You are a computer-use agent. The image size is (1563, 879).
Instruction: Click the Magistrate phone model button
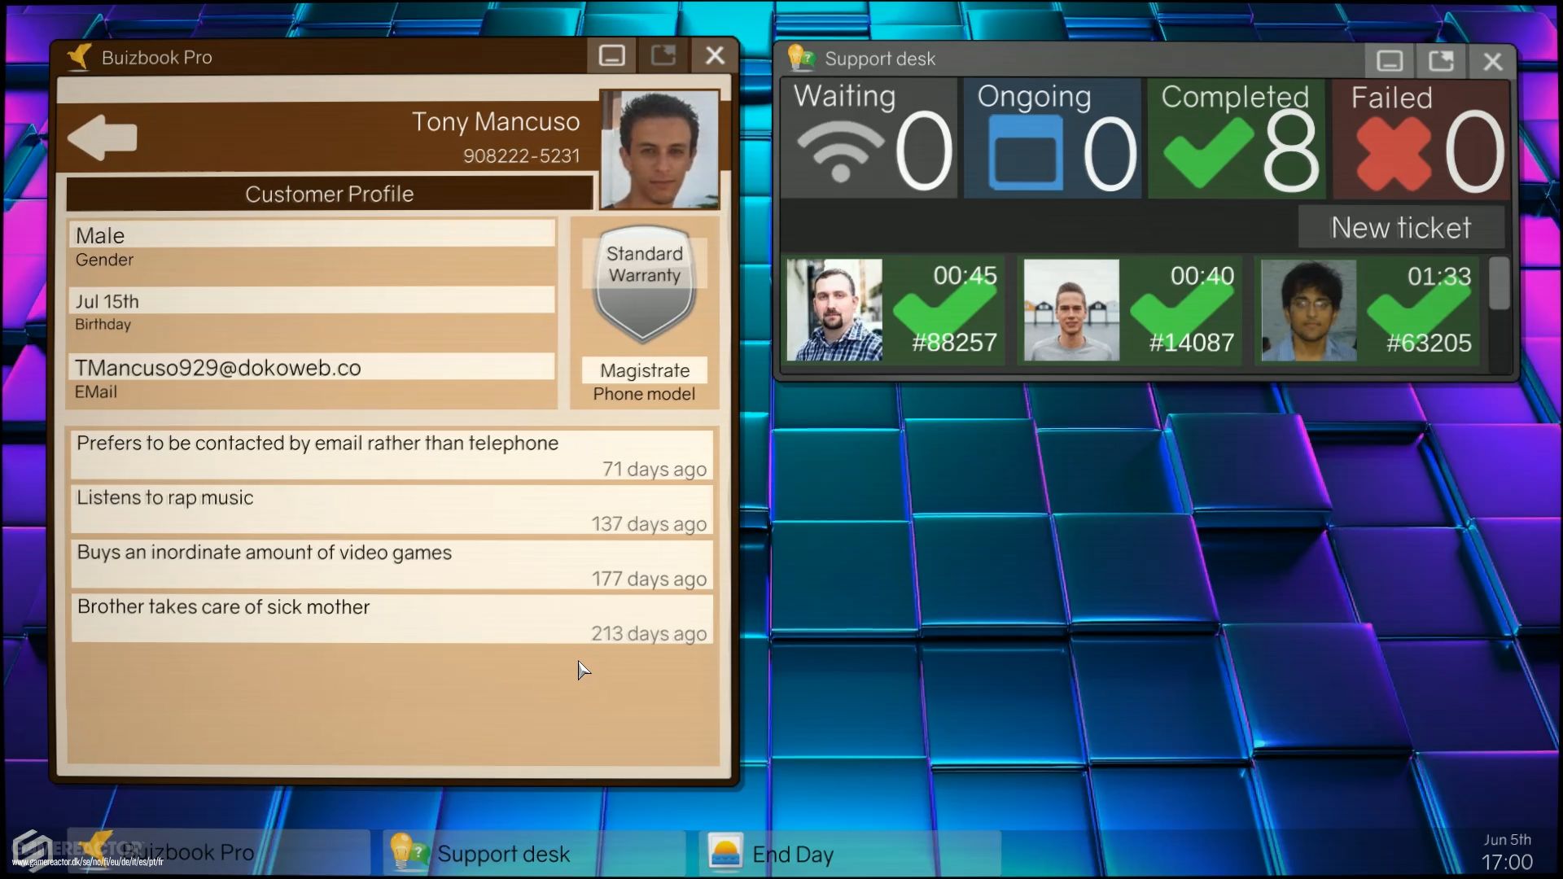(x=643, y=370)
